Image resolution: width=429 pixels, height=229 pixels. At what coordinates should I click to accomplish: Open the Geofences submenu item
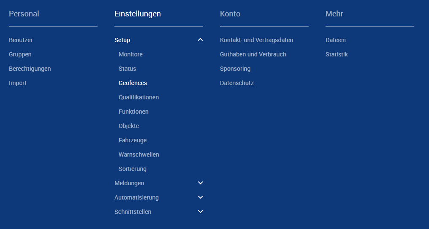(x=133, y=83)
